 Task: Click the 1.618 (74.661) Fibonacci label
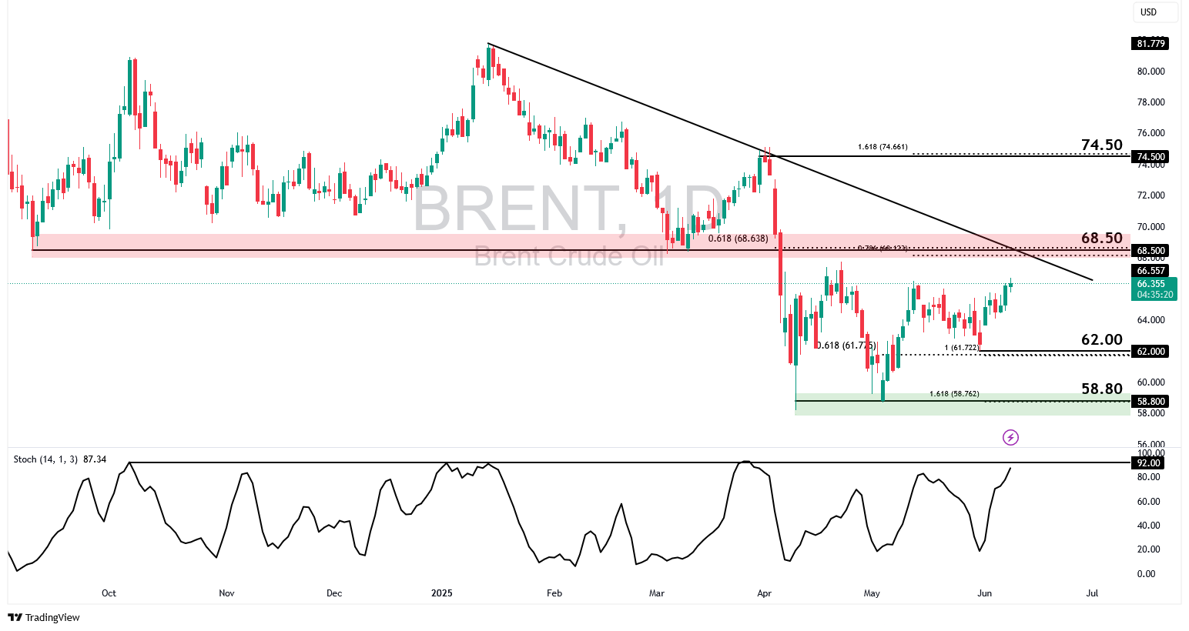(882, 147)
